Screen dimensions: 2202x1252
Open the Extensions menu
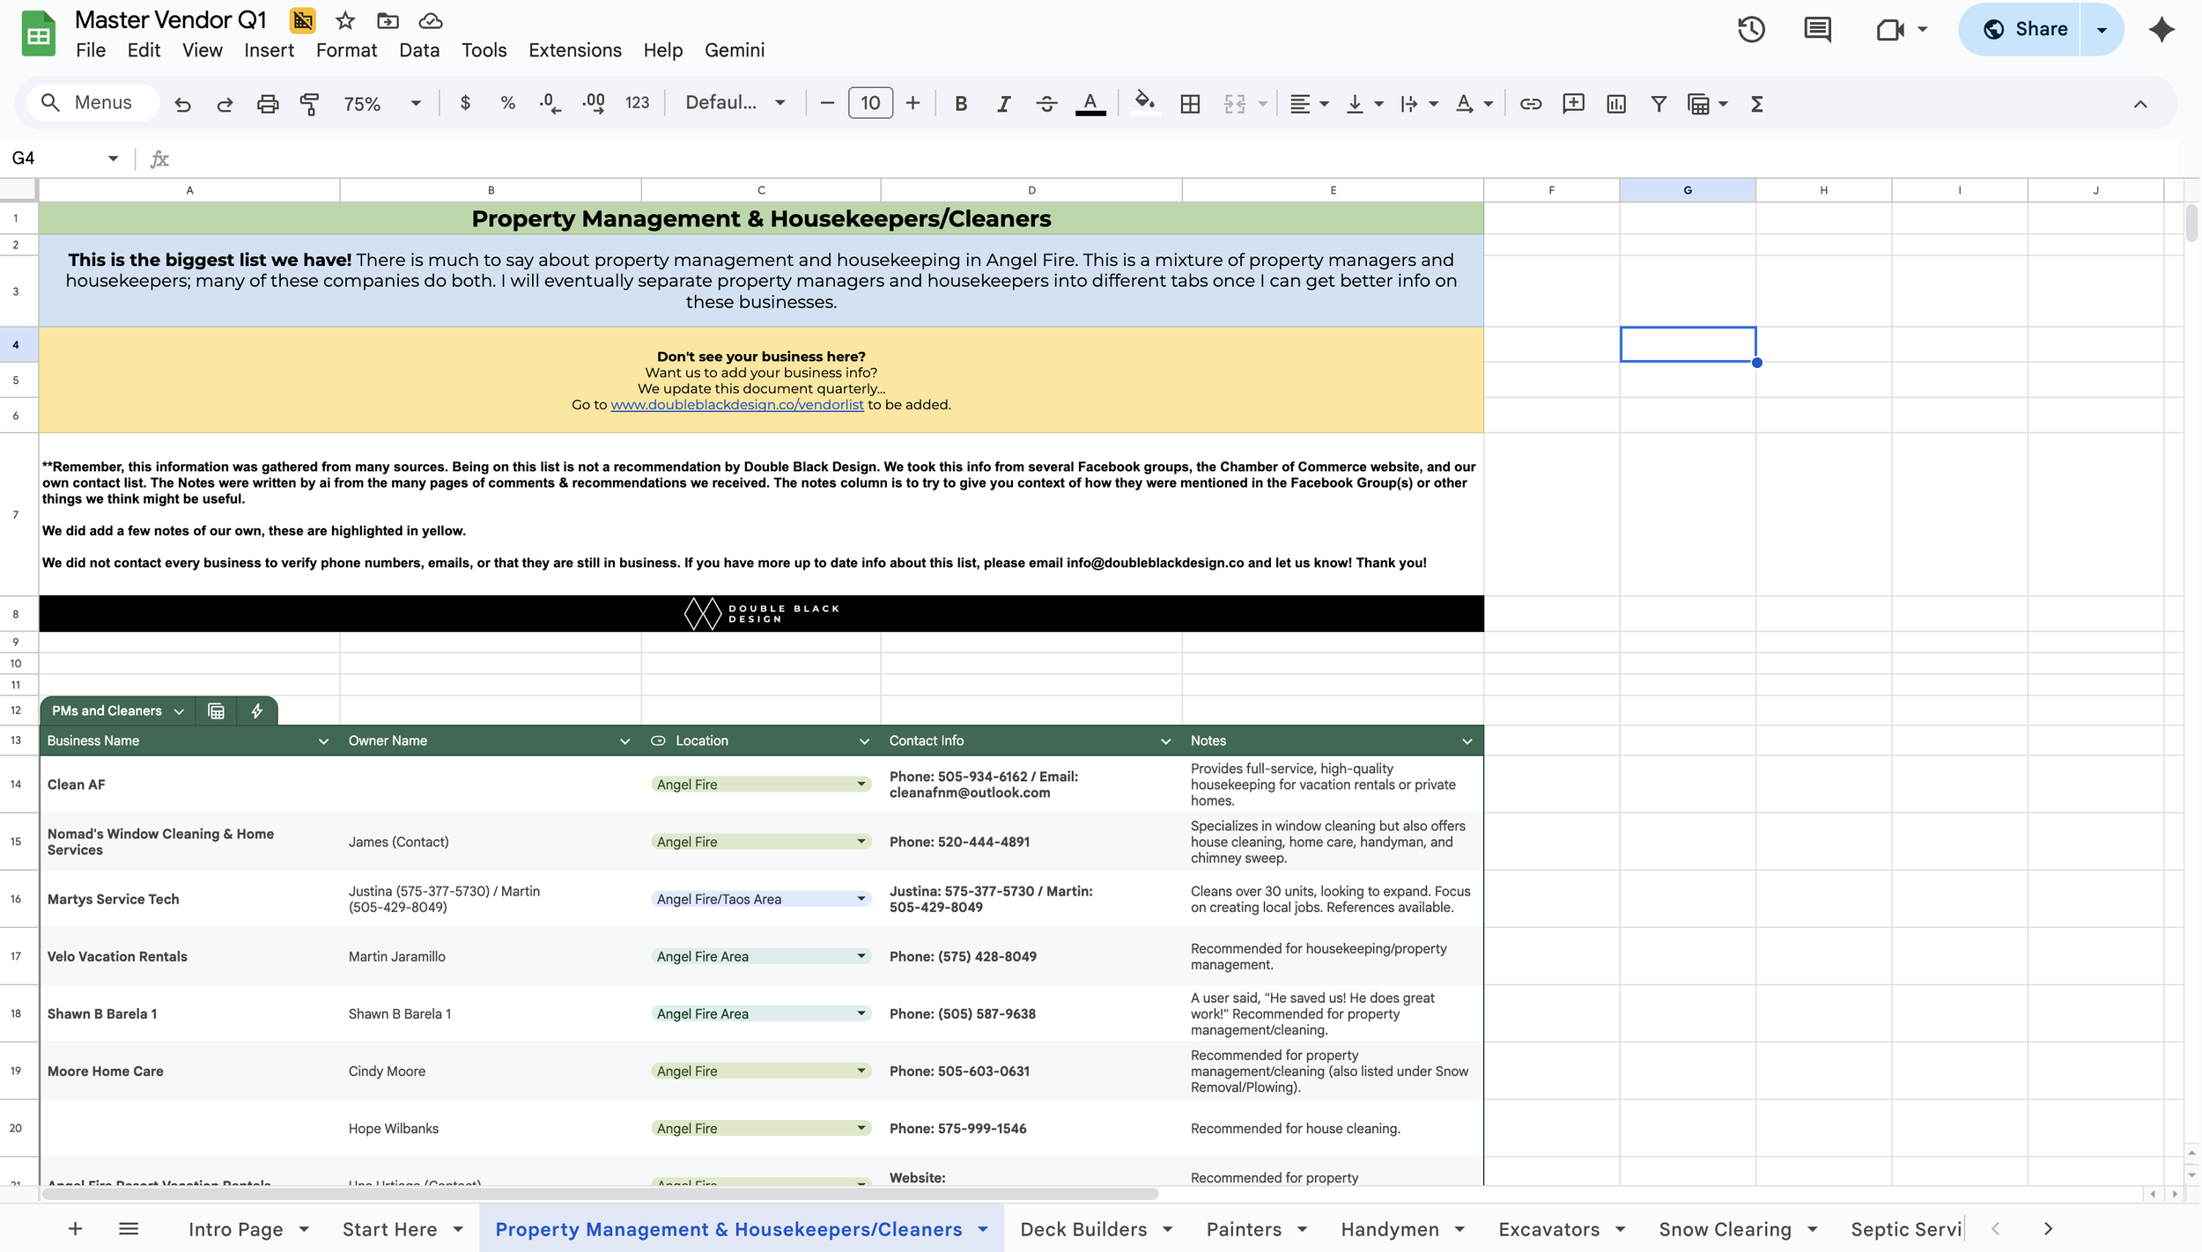(x=574, y=50)
